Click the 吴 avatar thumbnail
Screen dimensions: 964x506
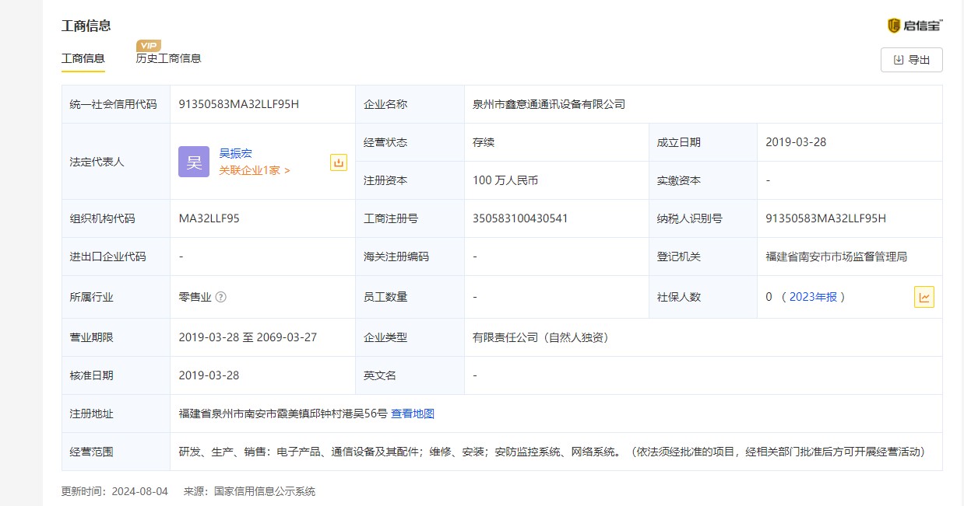pos(194,162)
